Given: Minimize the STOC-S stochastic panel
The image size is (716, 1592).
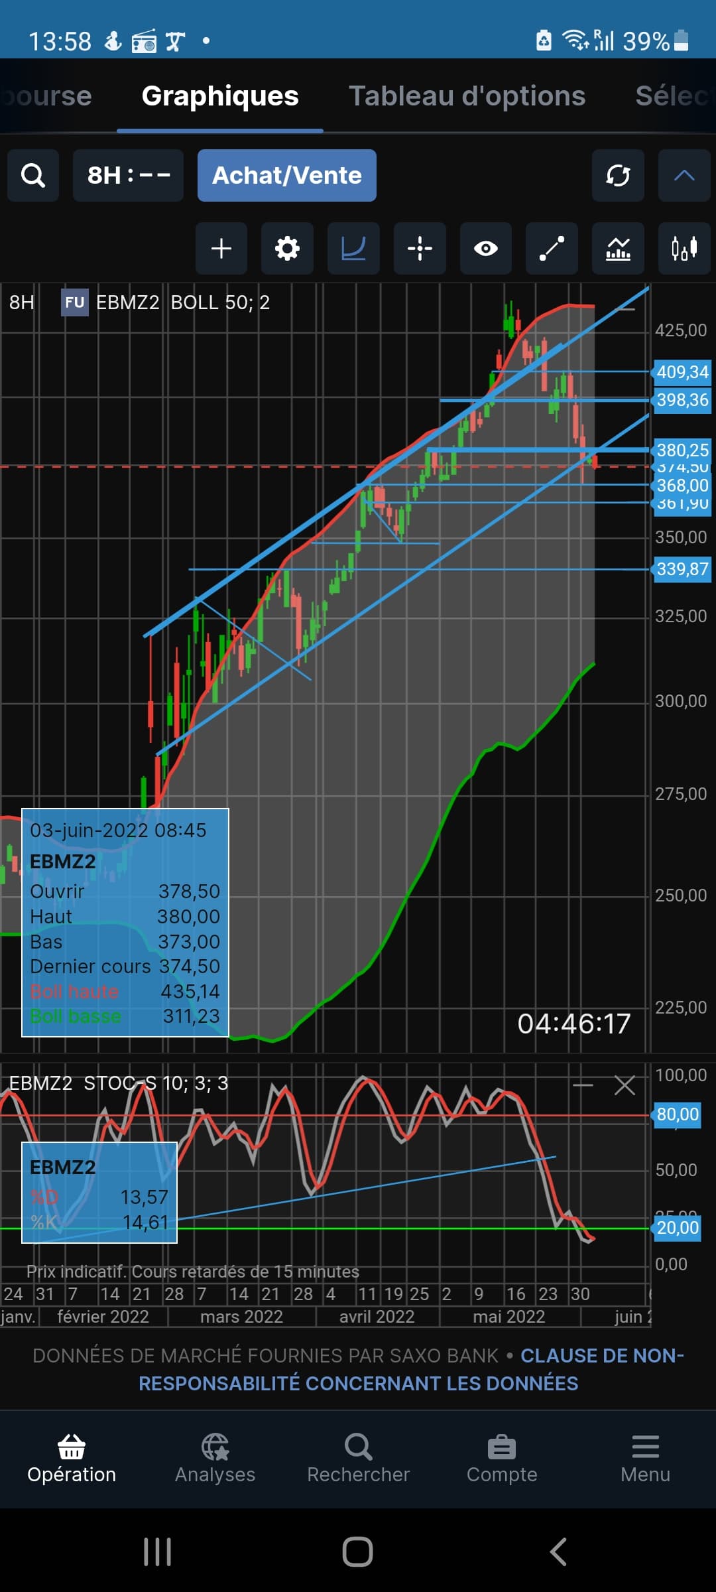Looking at the screenshot, I should 583,1086.
